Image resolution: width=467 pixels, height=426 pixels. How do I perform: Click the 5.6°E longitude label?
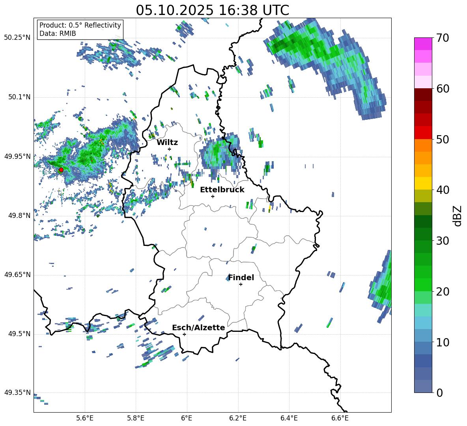coord(85,418)
